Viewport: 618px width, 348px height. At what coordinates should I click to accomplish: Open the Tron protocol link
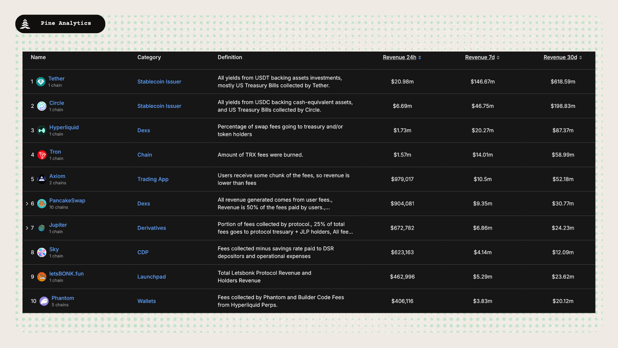click(x=55, y=152)
